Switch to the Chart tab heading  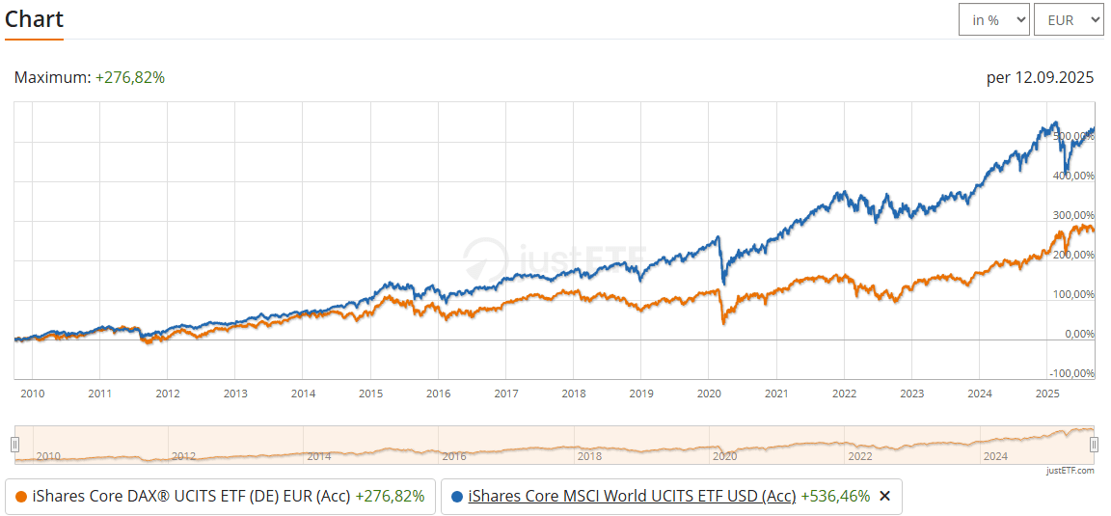pyautogui.click(x=34, y=19)
